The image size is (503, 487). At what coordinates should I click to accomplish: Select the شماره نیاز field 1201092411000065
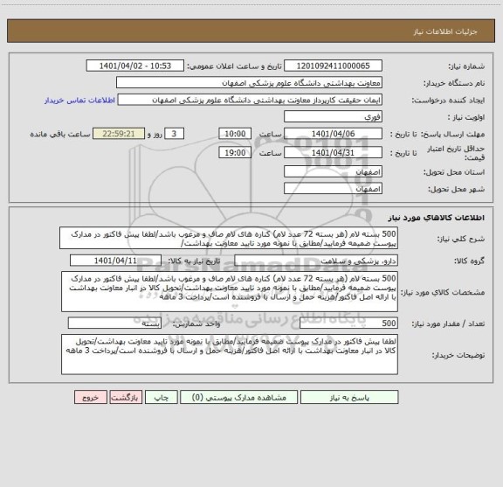click(333, 66)
